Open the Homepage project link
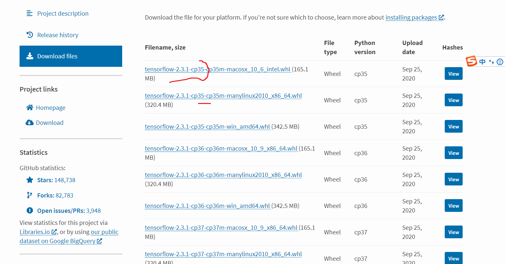This screenshot has height=264, width=505. (x=50, y=108)
